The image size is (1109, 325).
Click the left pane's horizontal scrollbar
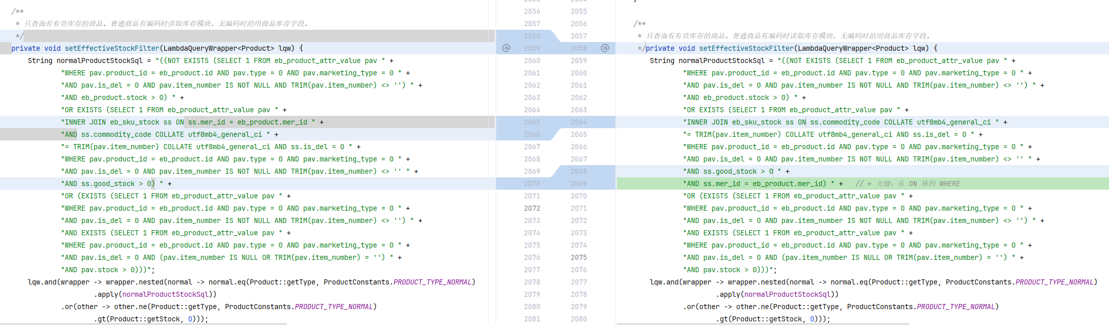point(143,323)
